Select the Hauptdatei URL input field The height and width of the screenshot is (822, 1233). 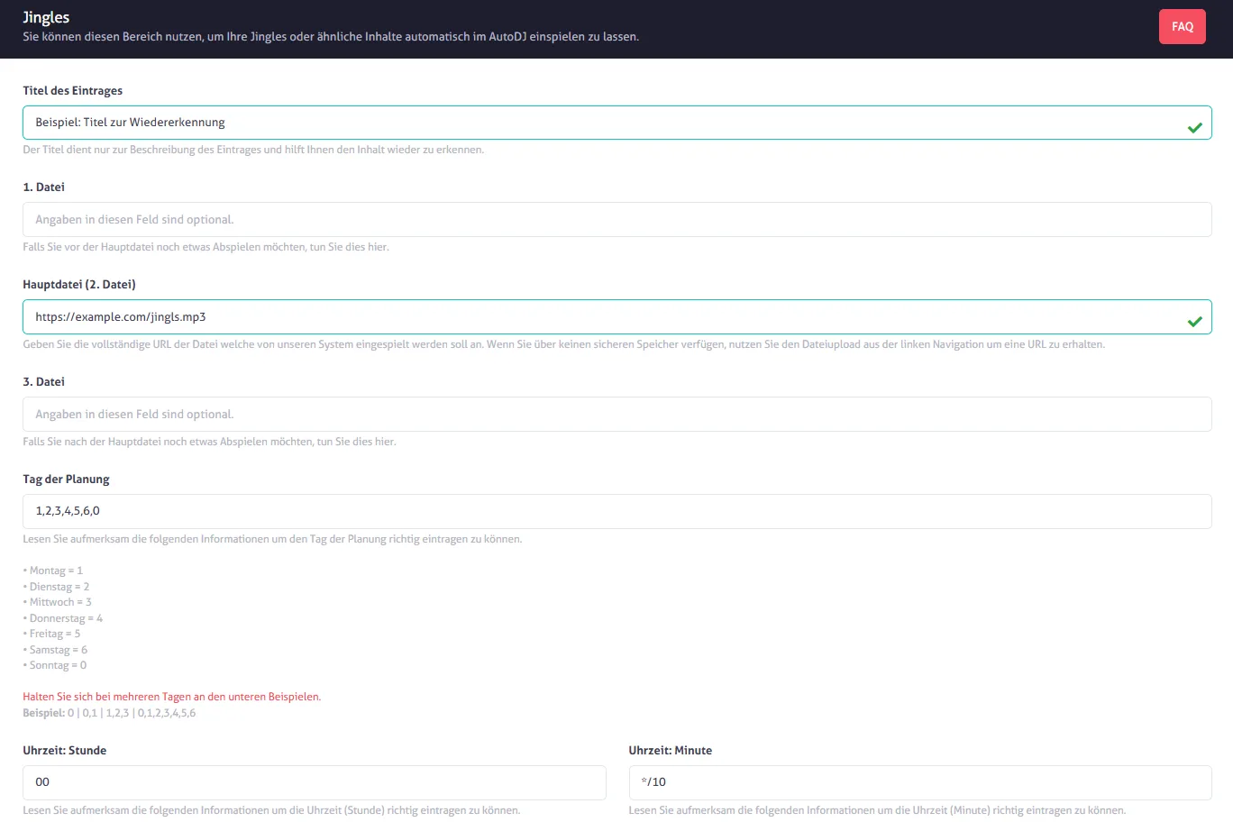tap(595, 317)
